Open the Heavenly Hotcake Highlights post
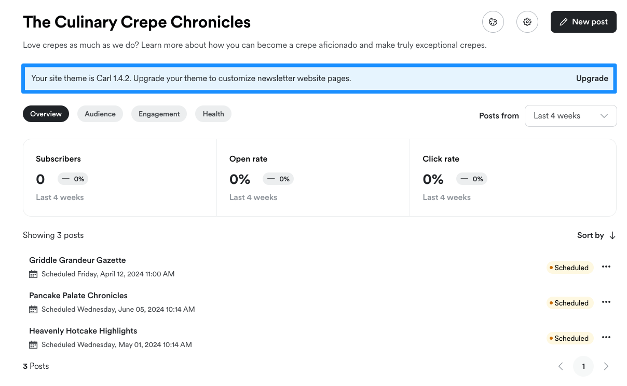The width and height of the screenshot is (627, 386). pos(83,331)
